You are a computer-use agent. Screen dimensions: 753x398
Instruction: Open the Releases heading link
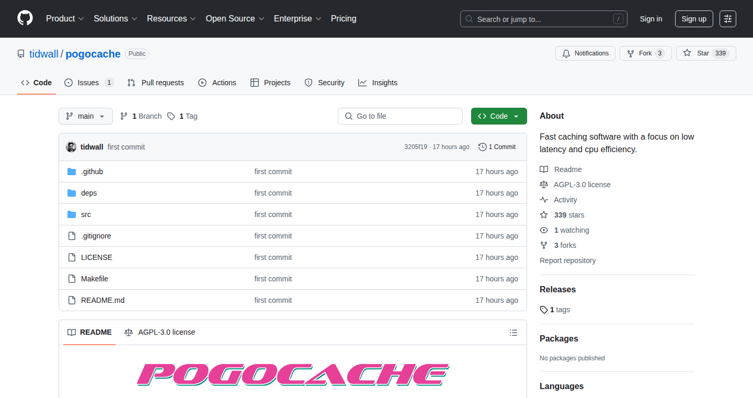pos(557,289)
